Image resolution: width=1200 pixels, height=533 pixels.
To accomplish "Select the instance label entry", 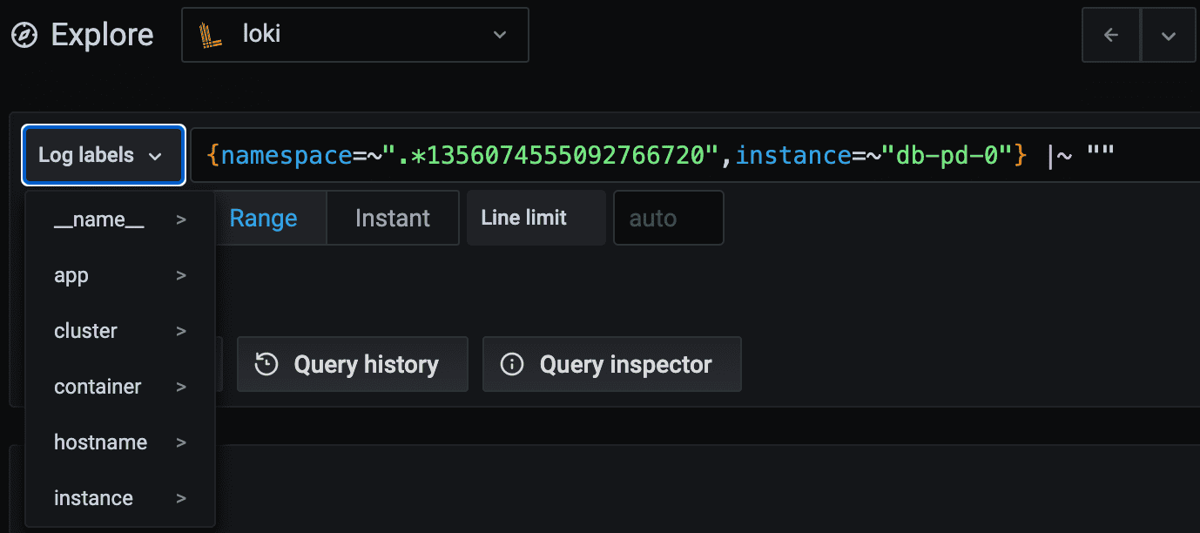I will coord(120,498).
